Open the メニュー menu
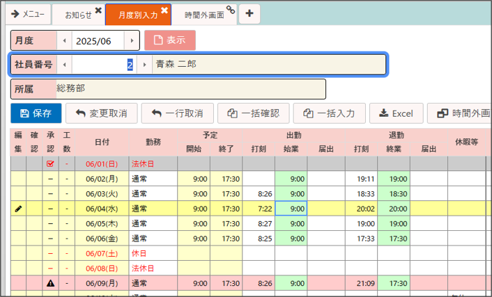 coord(29,14)
